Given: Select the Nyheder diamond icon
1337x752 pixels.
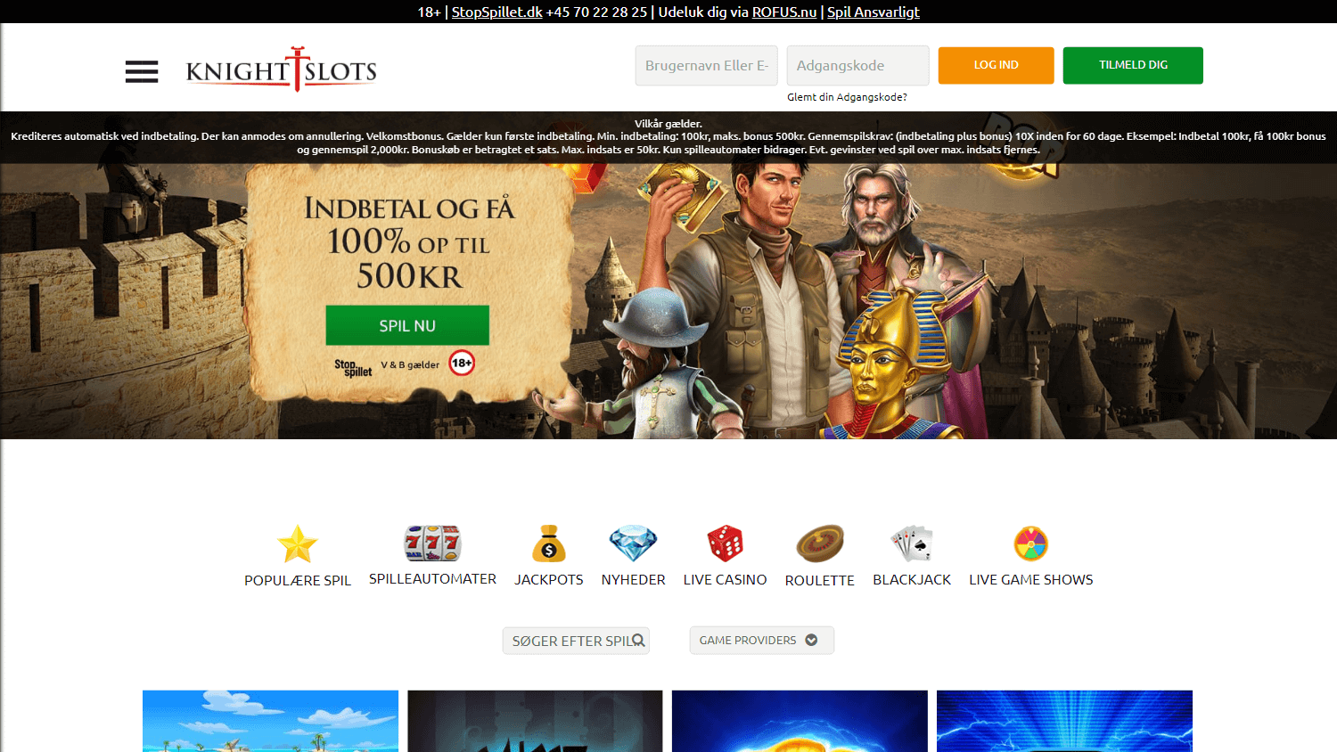Looking at the screenshot, I should click(x=633, y=544).
